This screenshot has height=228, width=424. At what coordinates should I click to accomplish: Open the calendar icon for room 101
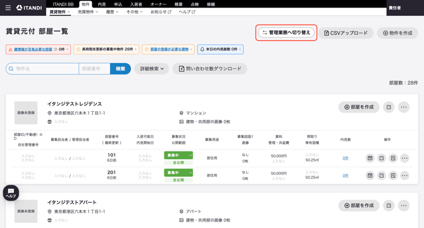(370, 158)
